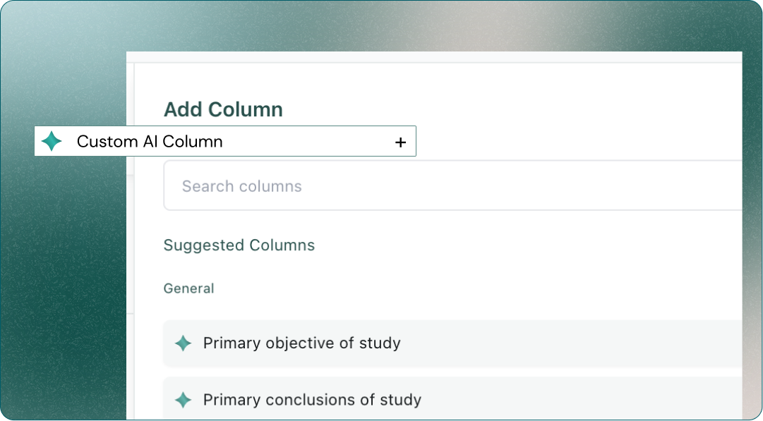763x421 pixels.
Task: Click the AI sparkle icon beside Primary conclusions of study
Action: [183, 400]
